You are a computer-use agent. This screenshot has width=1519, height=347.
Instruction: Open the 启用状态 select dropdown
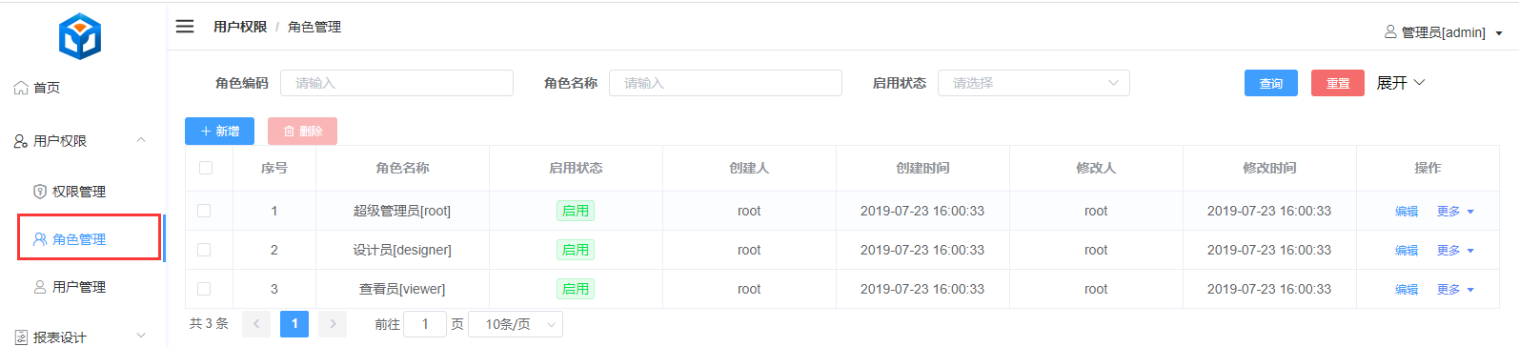click(x=1034, y=83)
